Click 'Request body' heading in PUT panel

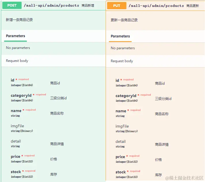coord(122,61)
